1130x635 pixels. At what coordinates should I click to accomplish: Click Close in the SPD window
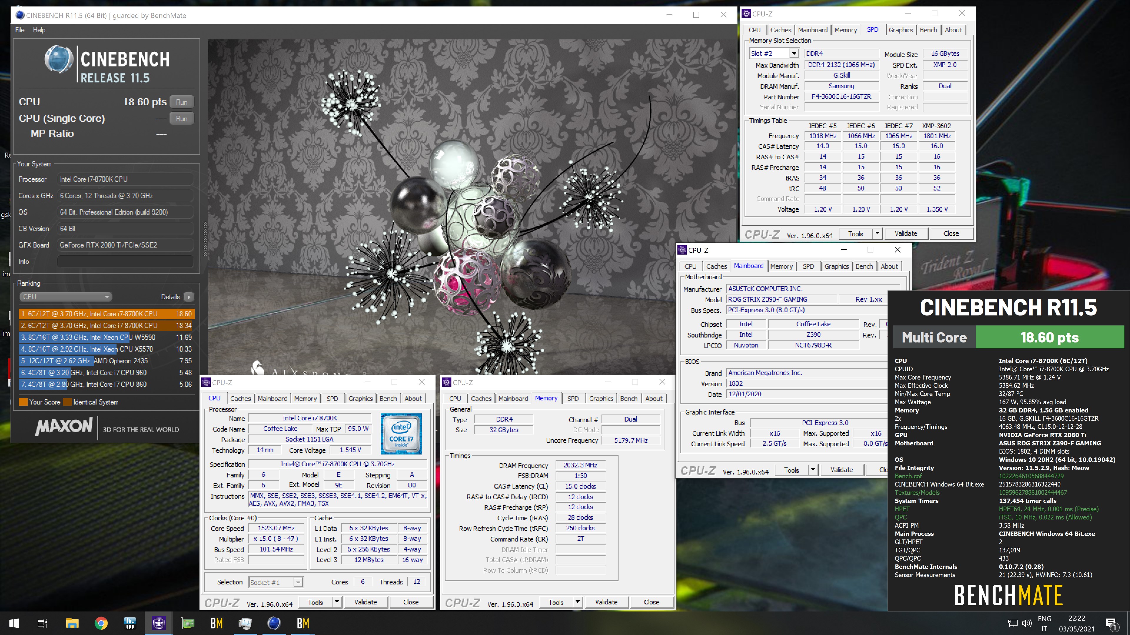951,233
